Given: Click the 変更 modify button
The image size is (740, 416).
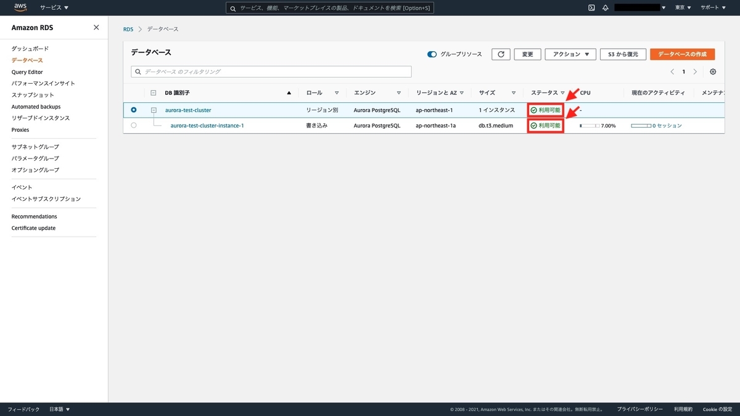Looking at the screenshot, I should click(527, 54).
